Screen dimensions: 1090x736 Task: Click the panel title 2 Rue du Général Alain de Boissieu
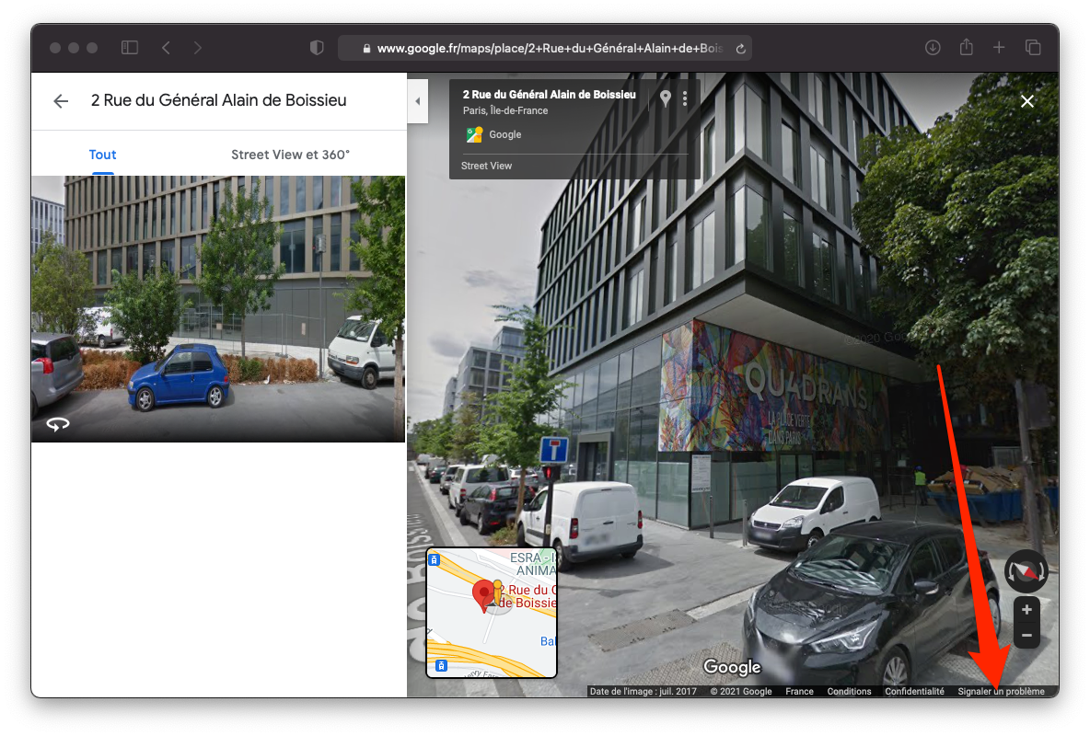click(x=218, y=100)
